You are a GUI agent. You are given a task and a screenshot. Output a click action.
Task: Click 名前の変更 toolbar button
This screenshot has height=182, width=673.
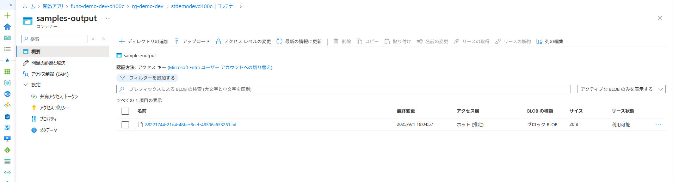pos(432,41)
